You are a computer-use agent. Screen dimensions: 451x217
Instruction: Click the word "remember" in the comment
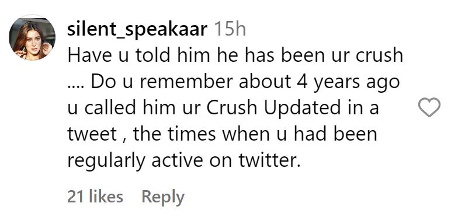click(x=187, y=82)
